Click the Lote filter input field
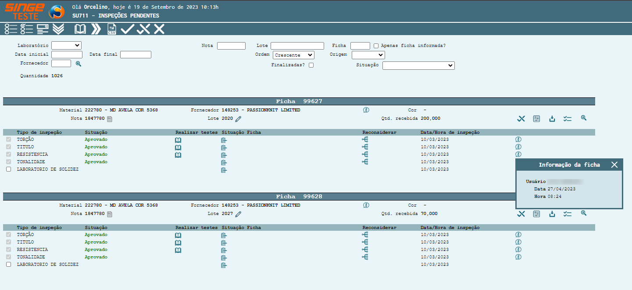This screenshot has width=632, height=290. [x=297, y=46]
